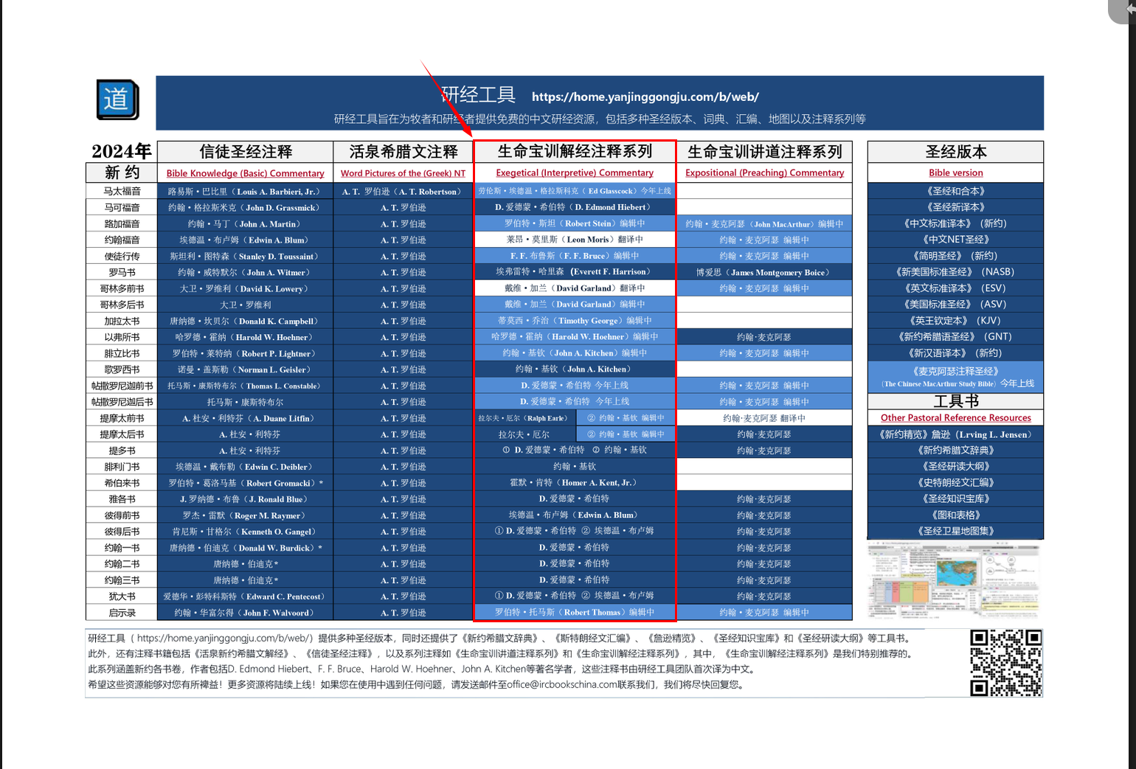Select the 罗马书 row label
The width and height of the screenshot is (1136, 769).
click(x=122, y=273)
